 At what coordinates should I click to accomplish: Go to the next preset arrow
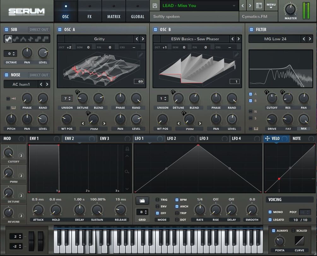coord(250,6)
